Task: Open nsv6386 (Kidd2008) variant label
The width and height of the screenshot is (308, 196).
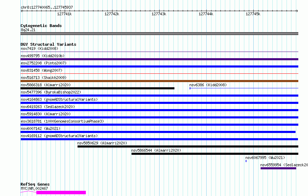Action: click(x=208, y=85)
